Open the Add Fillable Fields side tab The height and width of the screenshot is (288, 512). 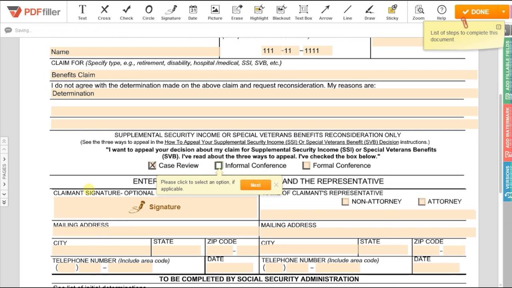[x=508, y=70]
